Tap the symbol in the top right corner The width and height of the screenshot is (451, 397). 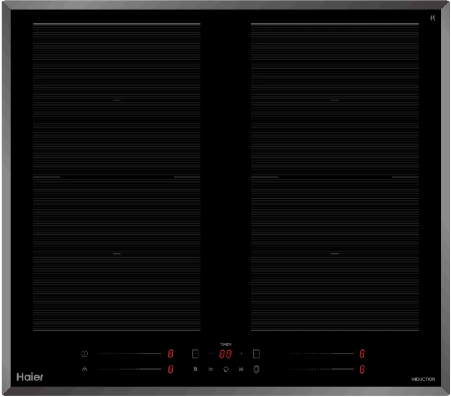click(432, 18)
